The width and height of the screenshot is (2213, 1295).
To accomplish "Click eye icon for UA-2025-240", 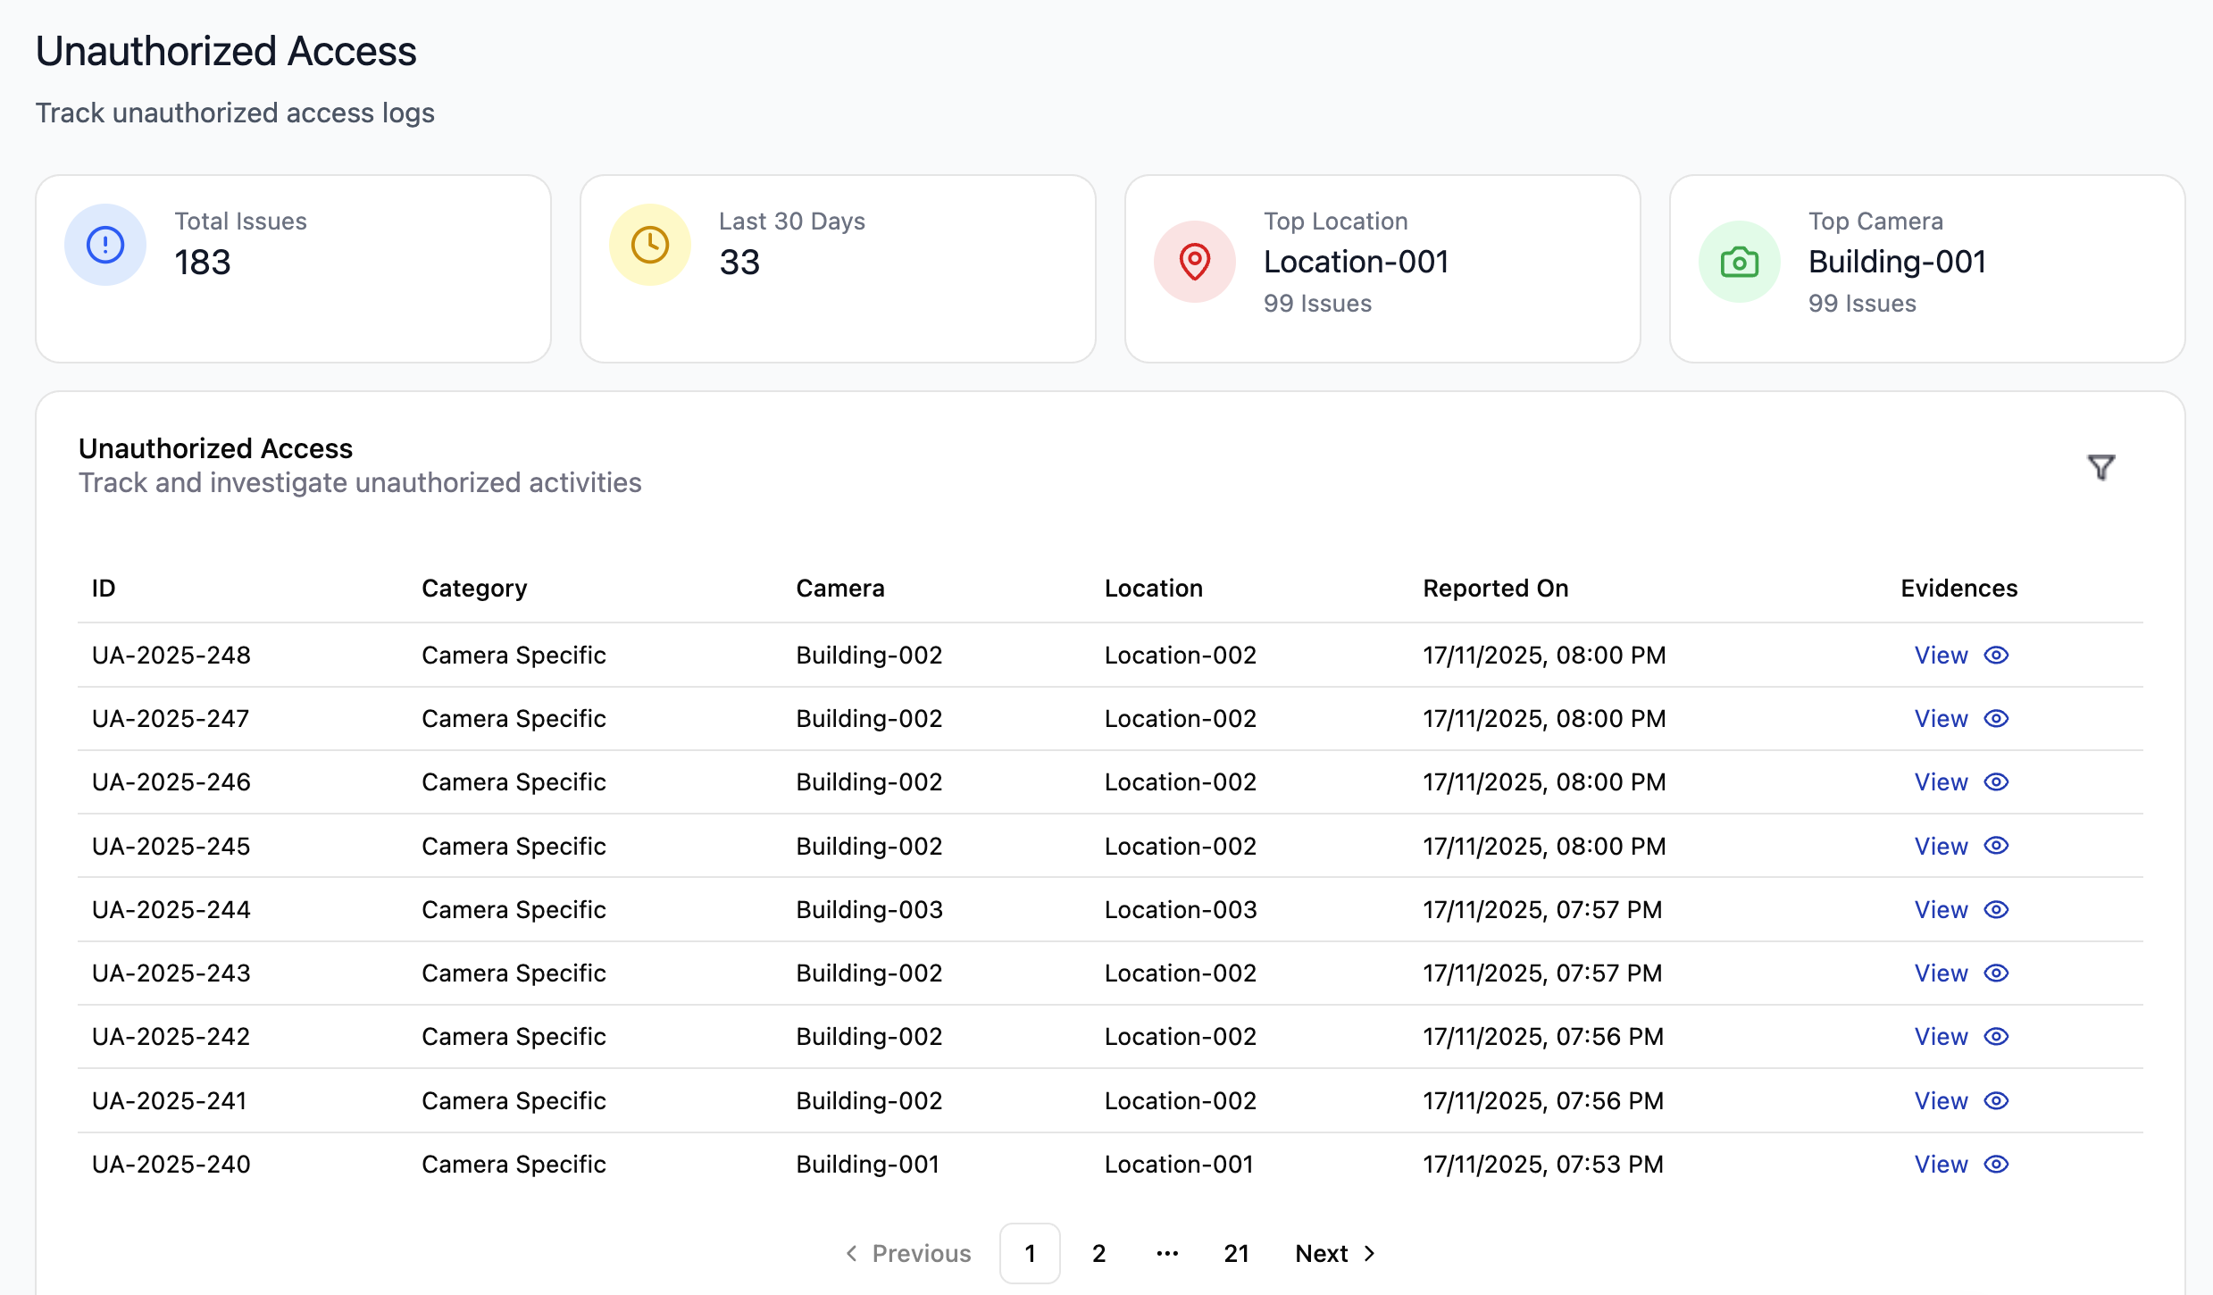I will 1996,1164.
